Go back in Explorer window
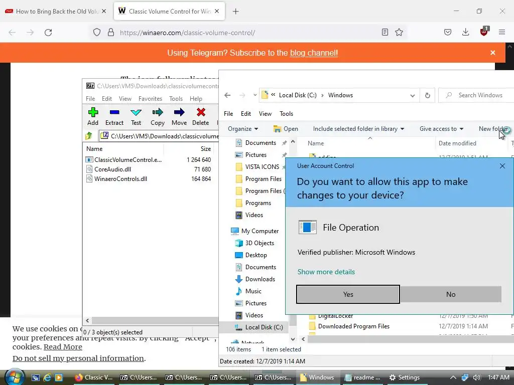 click(227, 95)
